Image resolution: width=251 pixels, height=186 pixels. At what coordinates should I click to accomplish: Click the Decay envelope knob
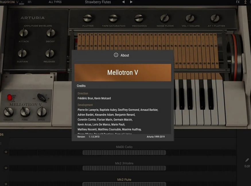pyautogui.click(x=51, y=33)
